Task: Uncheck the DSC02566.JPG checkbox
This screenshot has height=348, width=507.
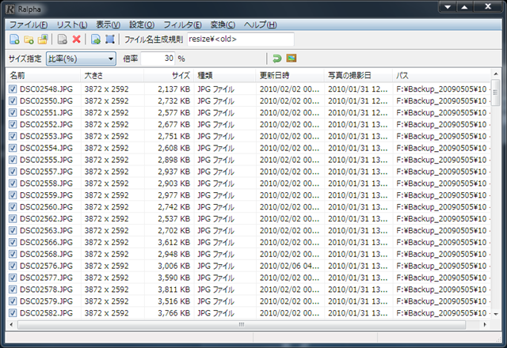Action: tap(13, 242)
